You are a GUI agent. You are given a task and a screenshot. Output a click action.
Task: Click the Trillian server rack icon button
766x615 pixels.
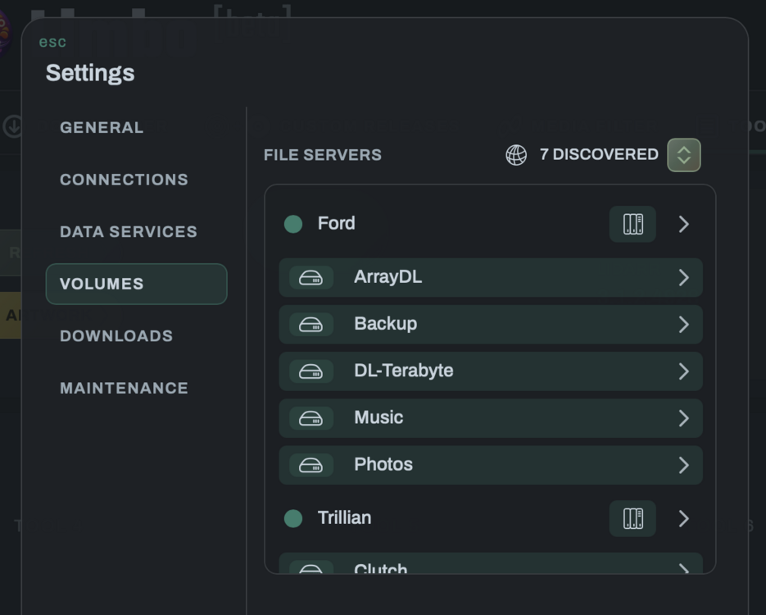pos(632,518)
